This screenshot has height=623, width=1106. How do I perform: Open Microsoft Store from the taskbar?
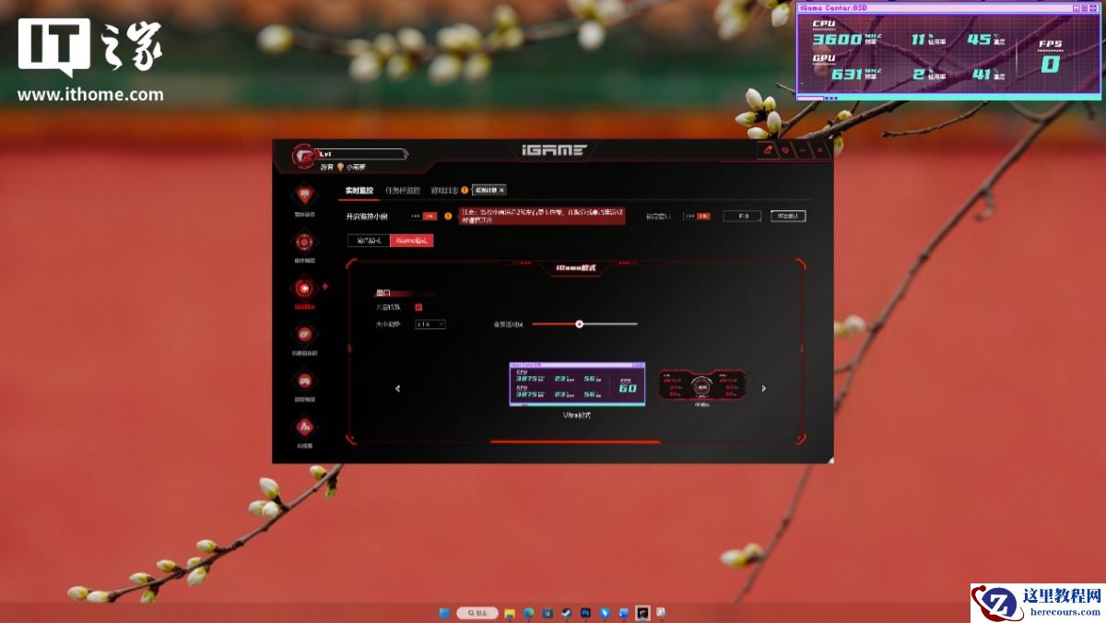(x=547, y=613)
